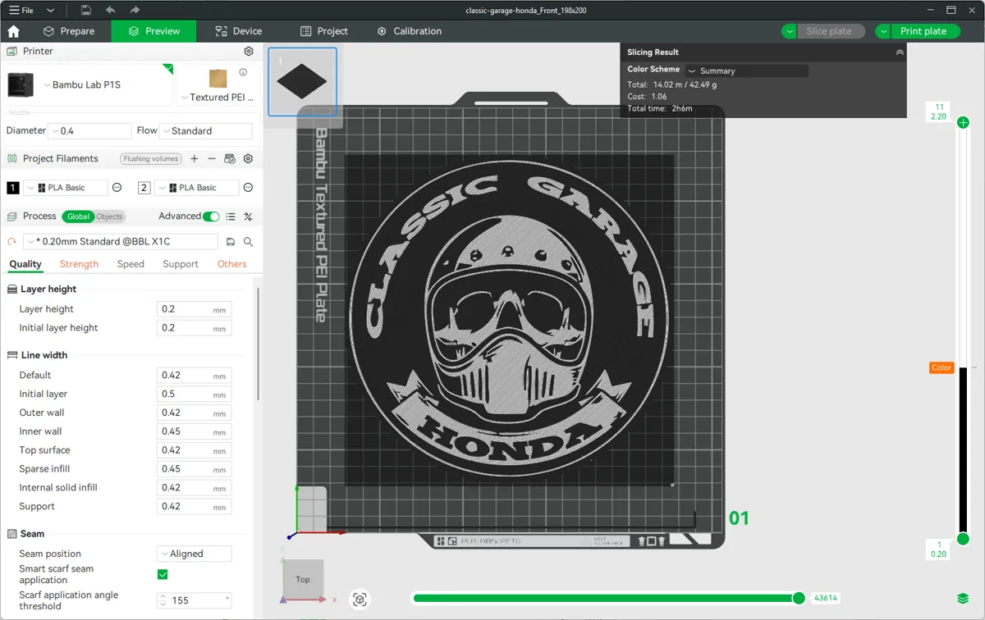Uncheck Smart scarf seam application
Screen dimensions: 985x620
point(163,574)
